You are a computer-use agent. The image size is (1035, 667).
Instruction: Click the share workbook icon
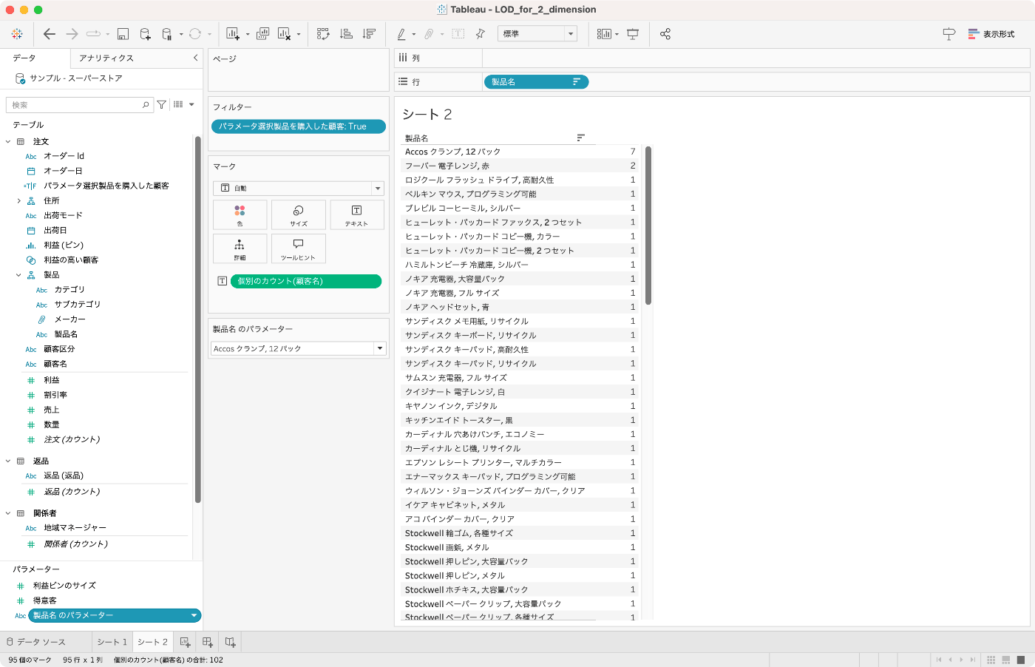point(665,34)
